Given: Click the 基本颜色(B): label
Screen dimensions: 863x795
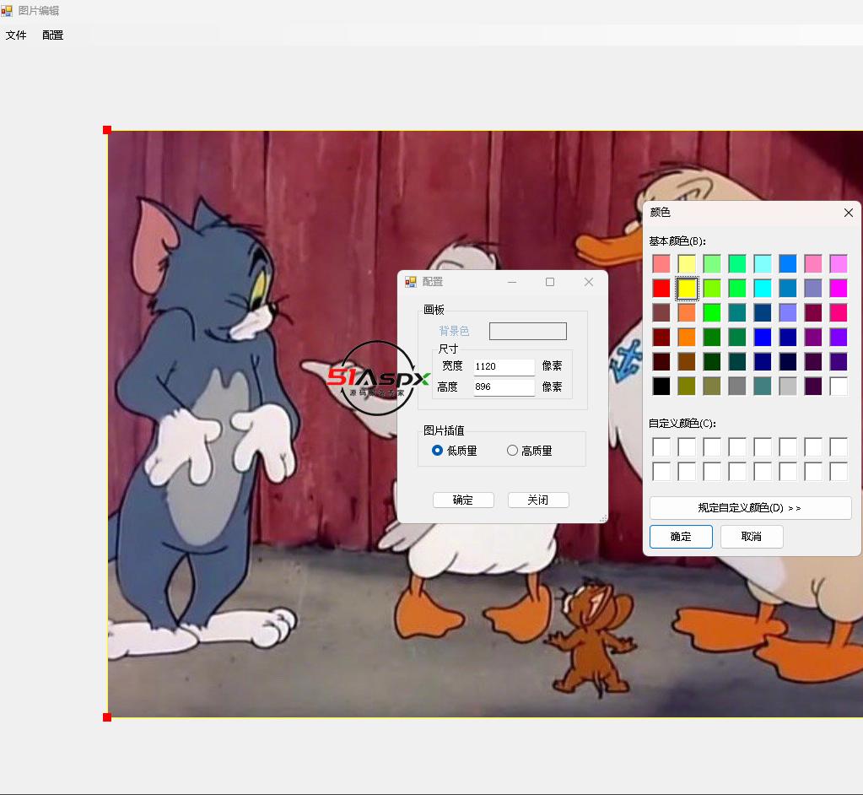Looking at the screenshot, I should click(x=677, y=241).
